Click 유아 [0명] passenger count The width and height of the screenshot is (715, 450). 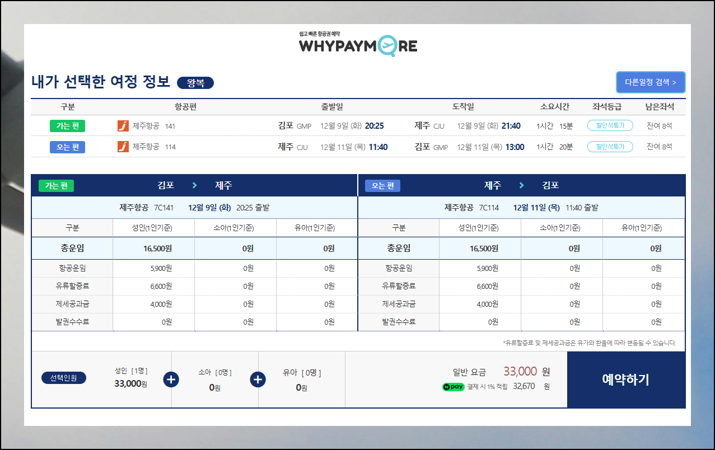(x=302, y=372)
